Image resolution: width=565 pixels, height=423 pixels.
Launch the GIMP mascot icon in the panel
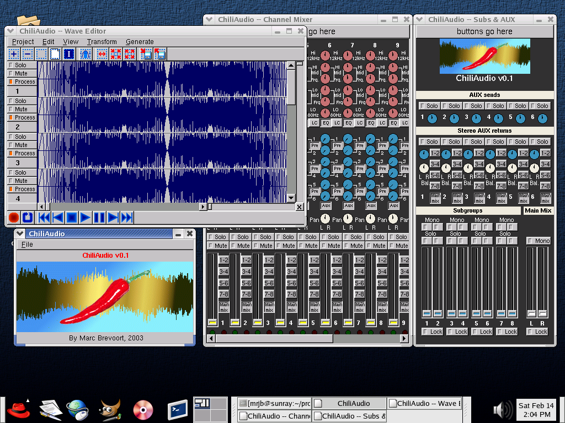click(x=110, y=410)
